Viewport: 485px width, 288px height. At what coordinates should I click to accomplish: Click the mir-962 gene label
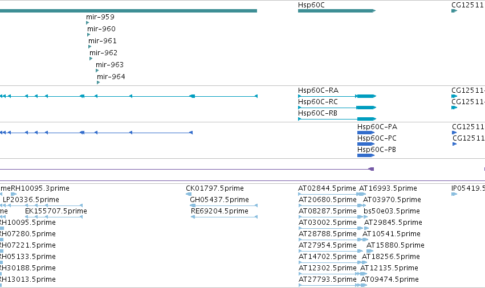pos(104,53)
